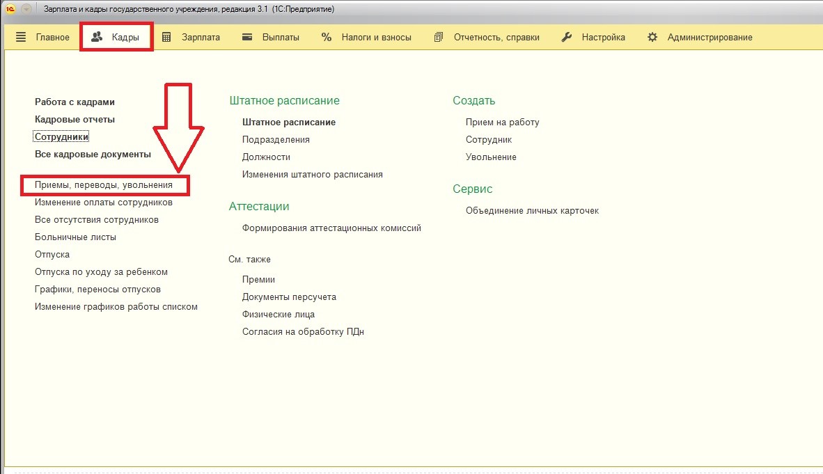Screen dimensions: 823x474
Task: Open the Должности link
Action: click(x=266, y=157)
